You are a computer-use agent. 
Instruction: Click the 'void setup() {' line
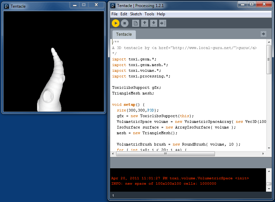(x=128, y=105)
